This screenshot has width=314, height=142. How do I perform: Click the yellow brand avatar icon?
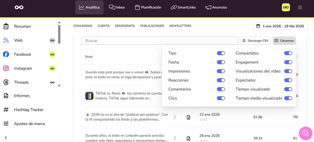point(286,7)
